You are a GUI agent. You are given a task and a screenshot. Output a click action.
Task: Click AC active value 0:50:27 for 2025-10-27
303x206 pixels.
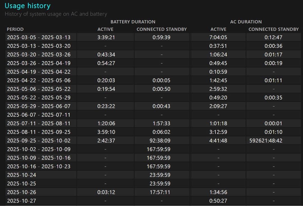tap(218, 201)
